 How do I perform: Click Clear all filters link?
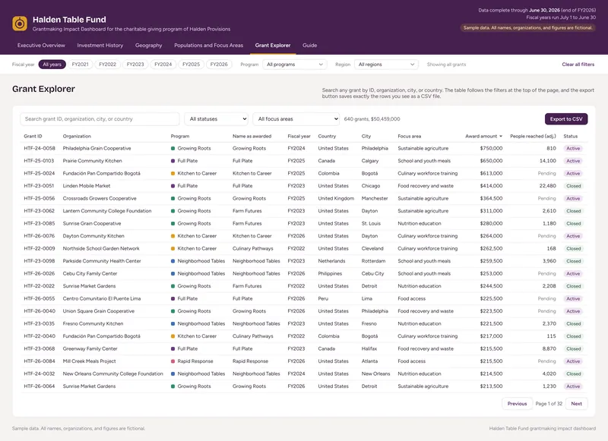pyautogui.click(x=578, y=65)
